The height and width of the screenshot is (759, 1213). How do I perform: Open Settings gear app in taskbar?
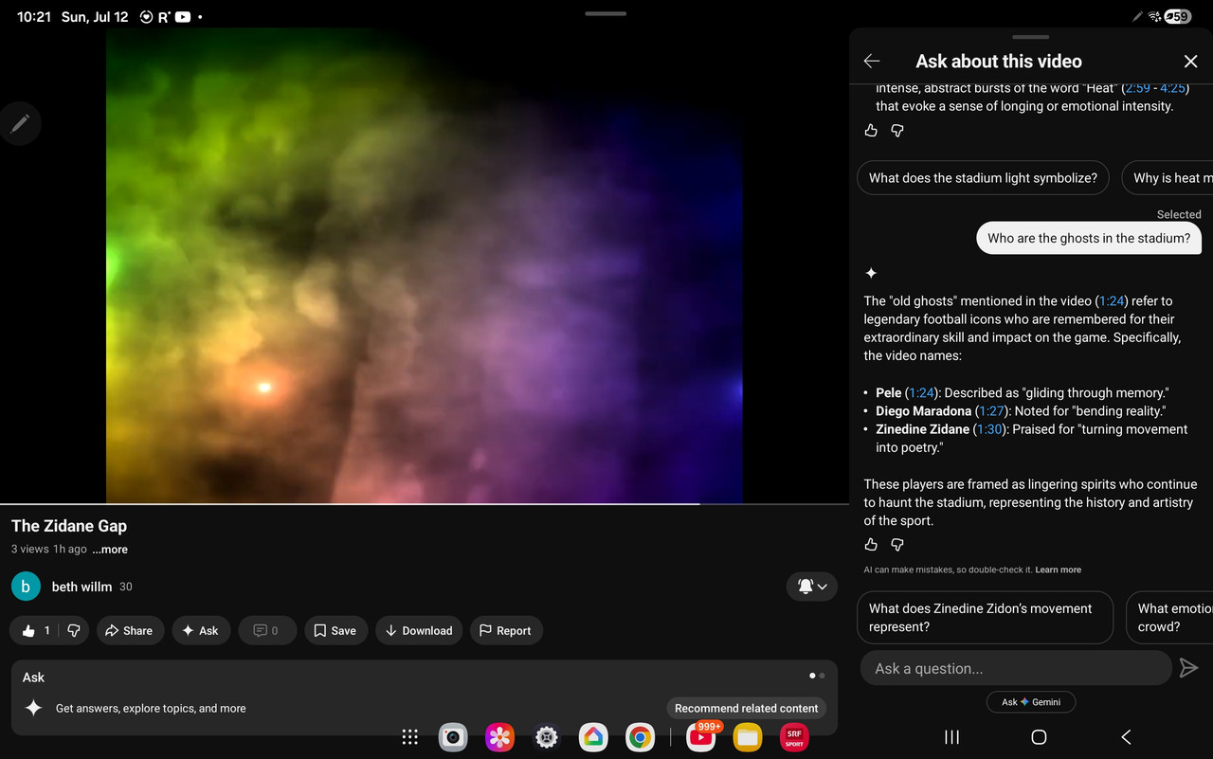tap(546, 737)
